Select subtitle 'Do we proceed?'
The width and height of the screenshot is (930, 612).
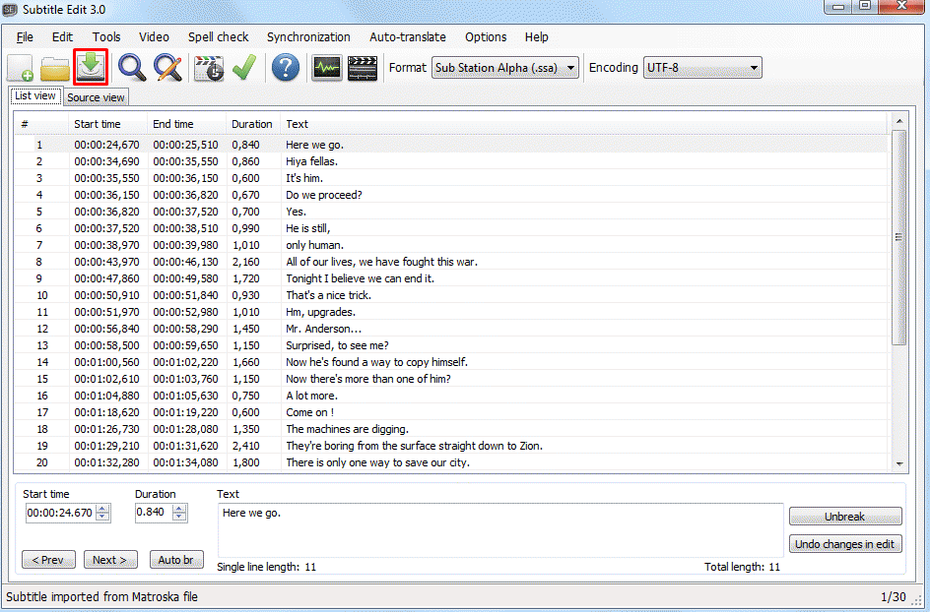[x=451, y=194]
